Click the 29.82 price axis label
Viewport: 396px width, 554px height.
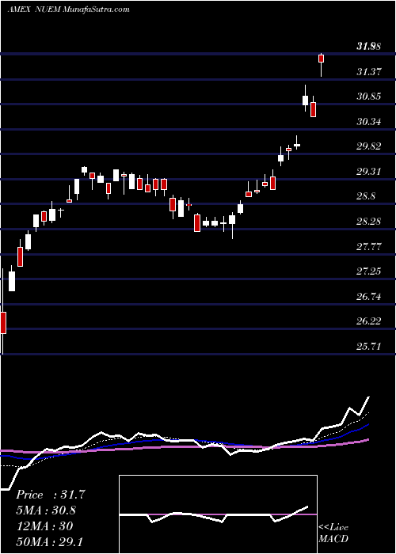(369, 146)
